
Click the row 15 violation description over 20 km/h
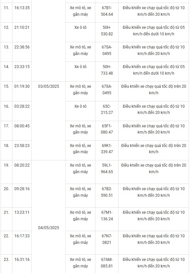153,89
